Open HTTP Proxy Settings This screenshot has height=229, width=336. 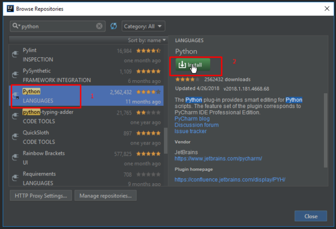[x=41, y=196]
